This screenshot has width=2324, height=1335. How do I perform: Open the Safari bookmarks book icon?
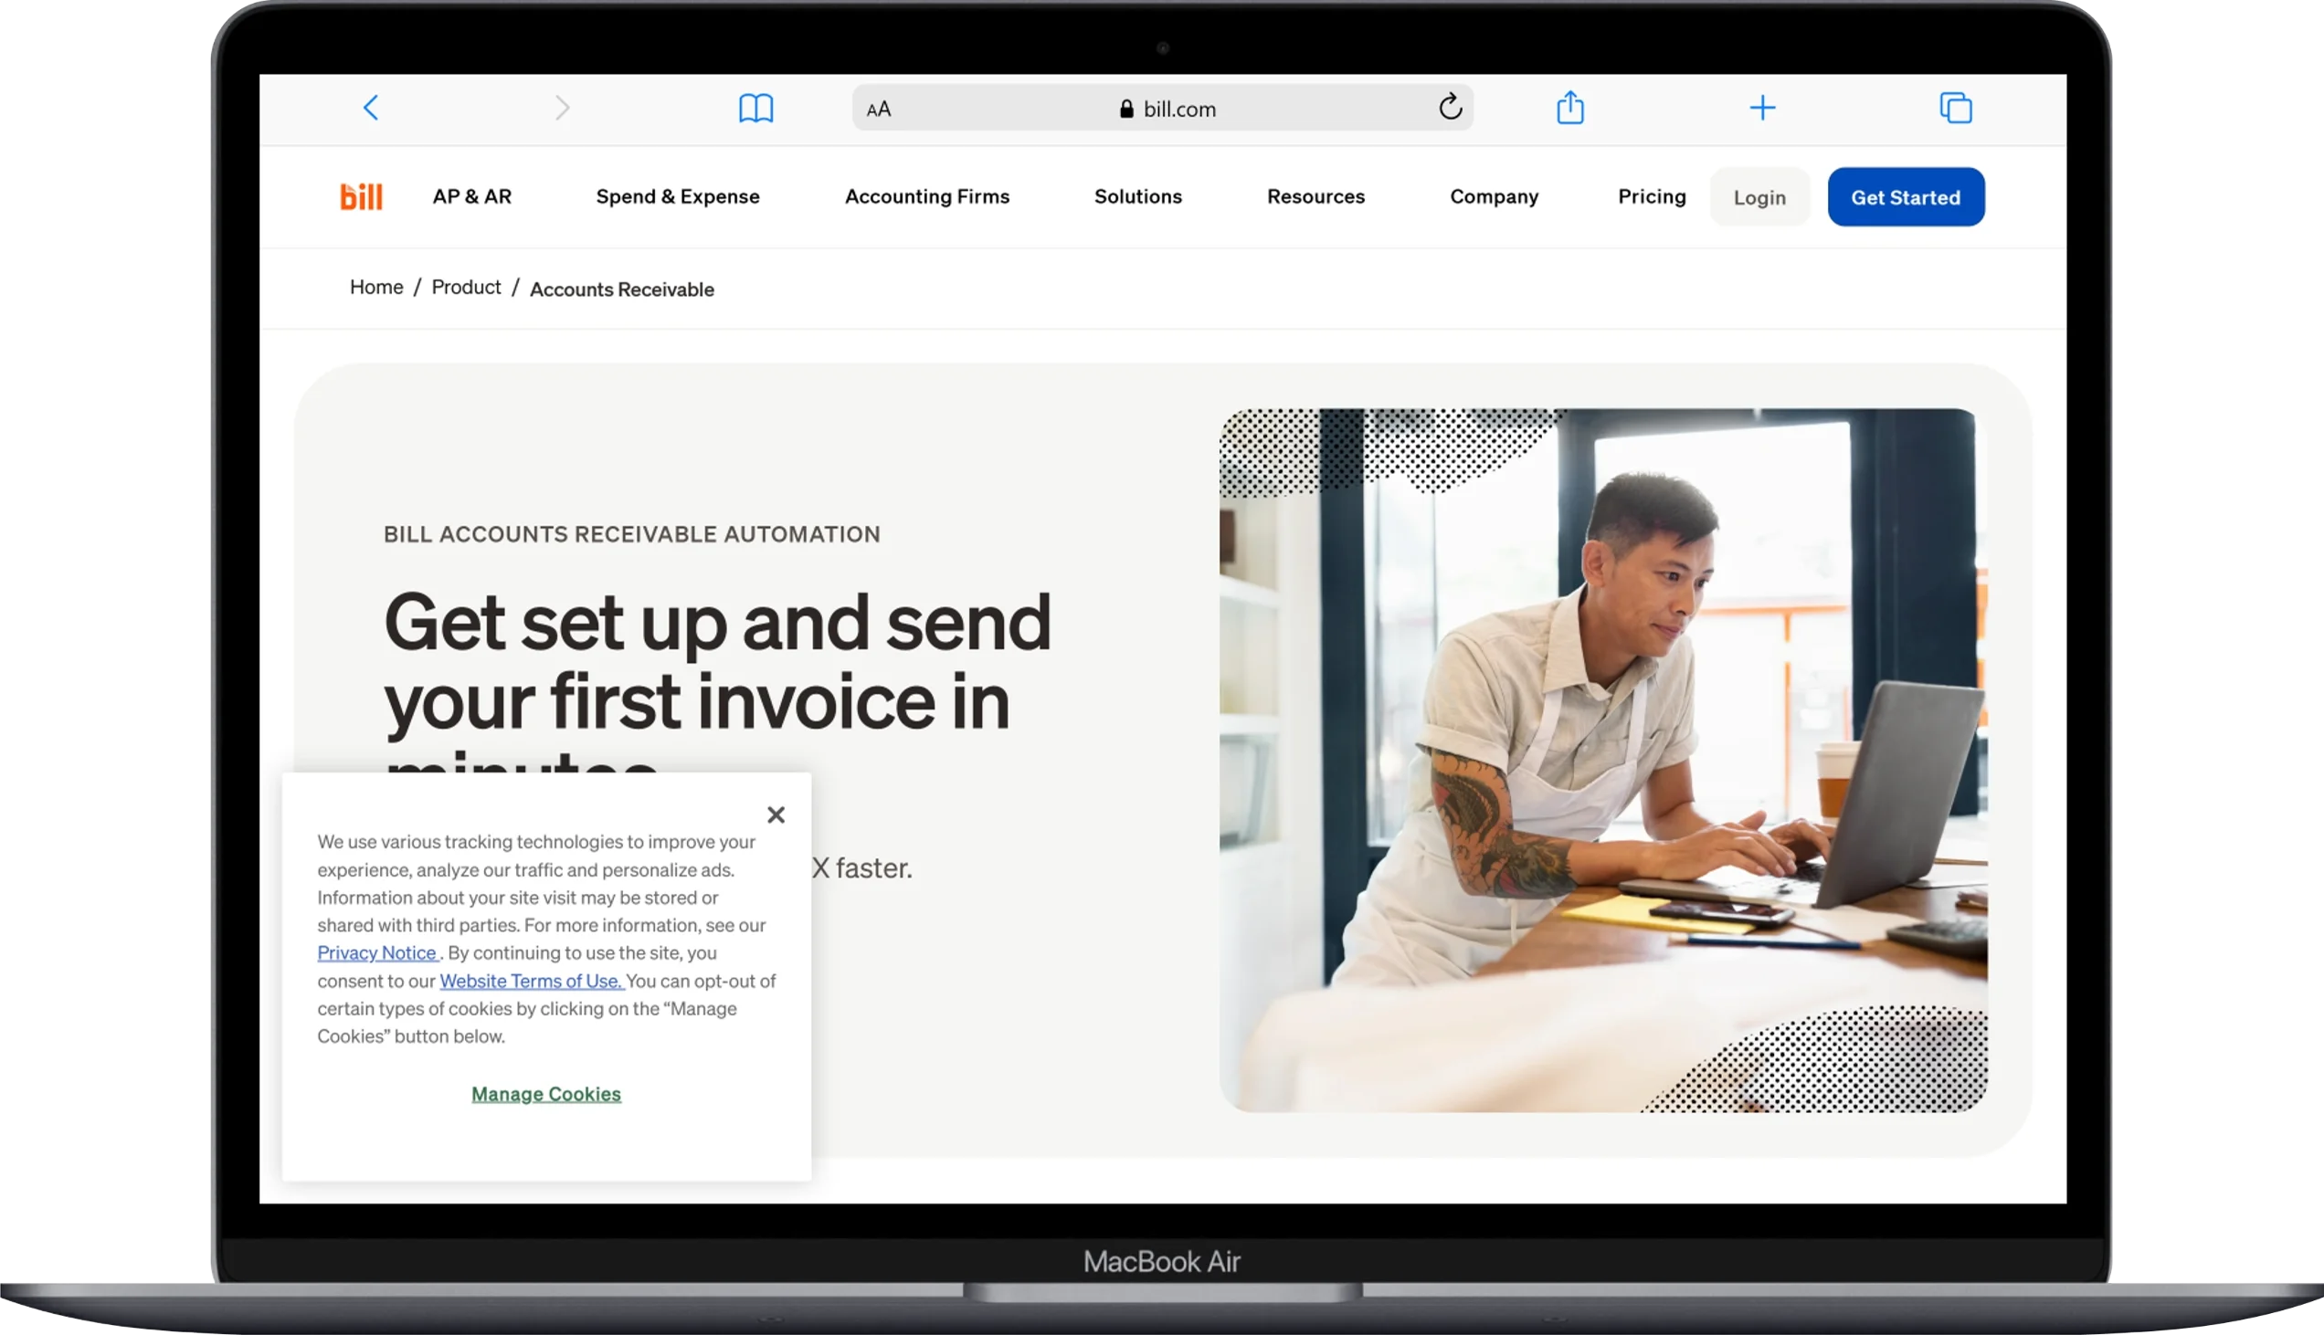(x=755, y=108)
